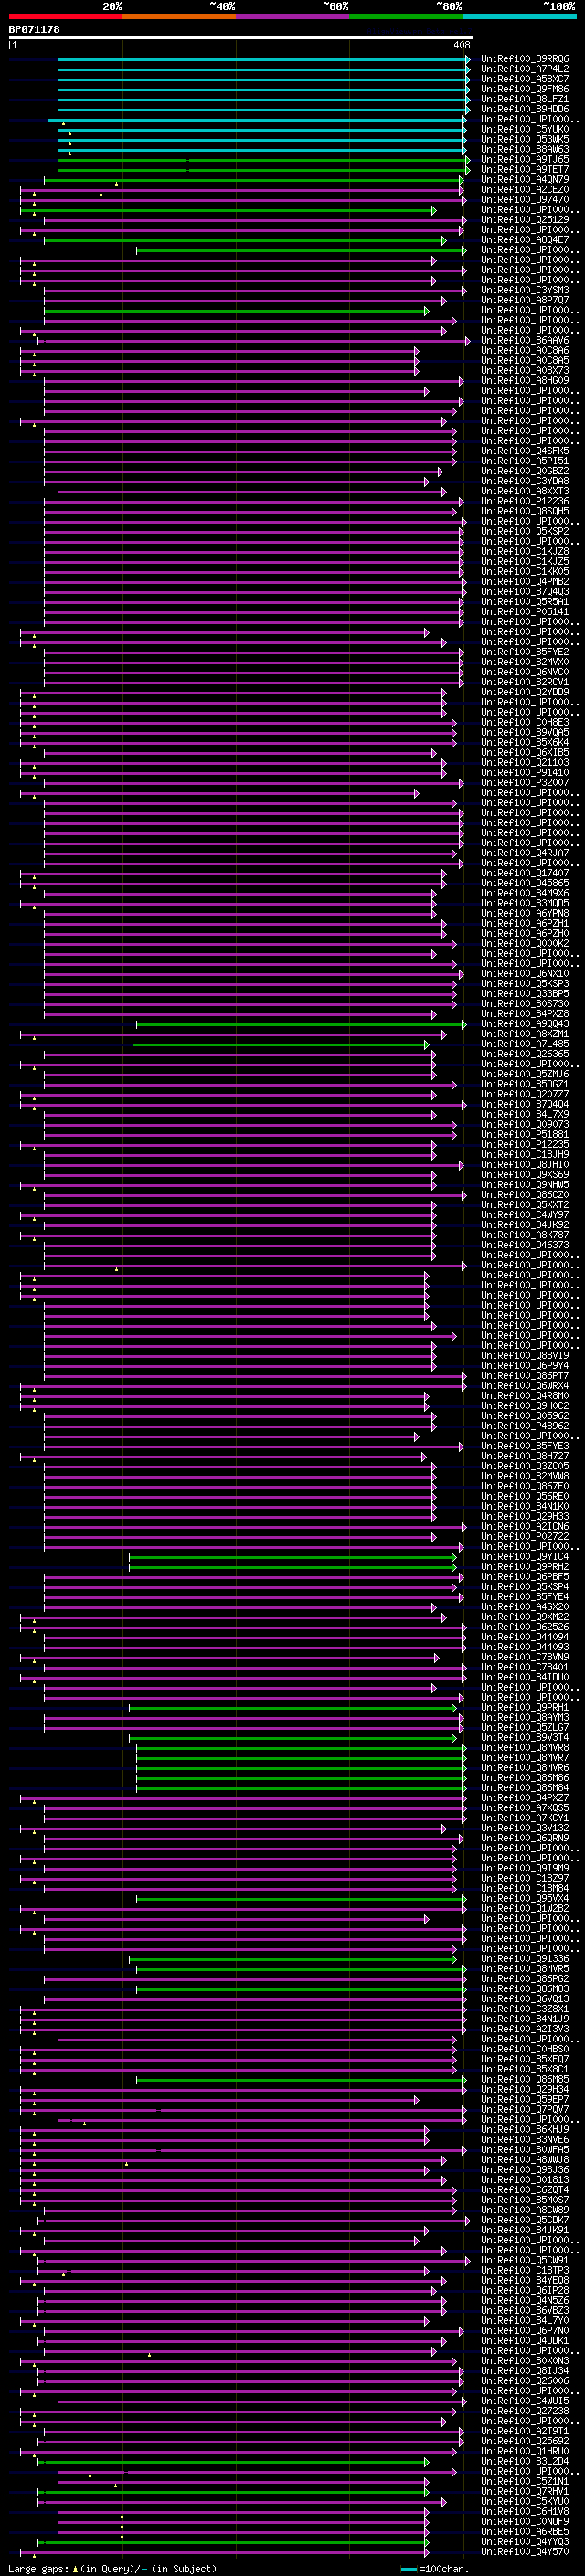Select the UniRef100_A2ICN6 hit name
This screenshot has width=585, height=2576.
point(525,1526)
